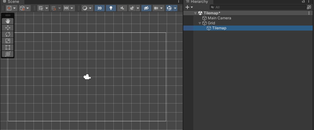Open Gizmos options dropdown arrow
The width and height of the screenshot is (314, 130).
175,8
